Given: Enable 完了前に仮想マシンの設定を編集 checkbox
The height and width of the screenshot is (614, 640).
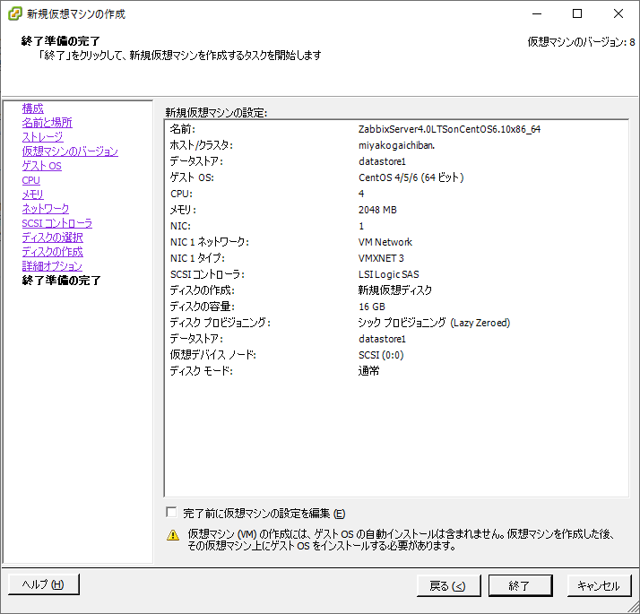Looking at the screenshot, I should [171, 512].
